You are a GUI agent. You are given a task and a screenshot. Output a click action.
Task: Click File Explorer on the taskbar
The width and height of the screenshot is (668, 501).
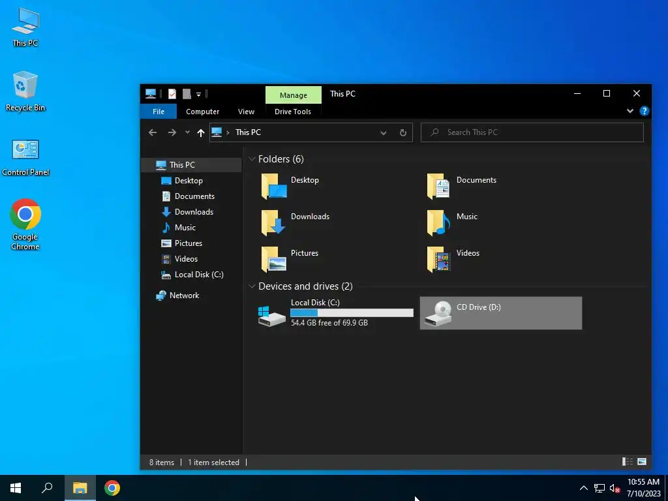click(80, 488)
